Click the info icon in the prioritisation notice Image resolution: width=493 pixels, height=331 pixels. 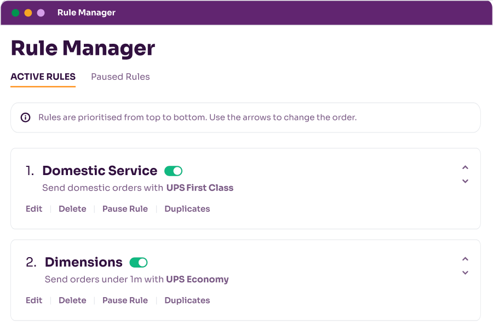(25, 118)
